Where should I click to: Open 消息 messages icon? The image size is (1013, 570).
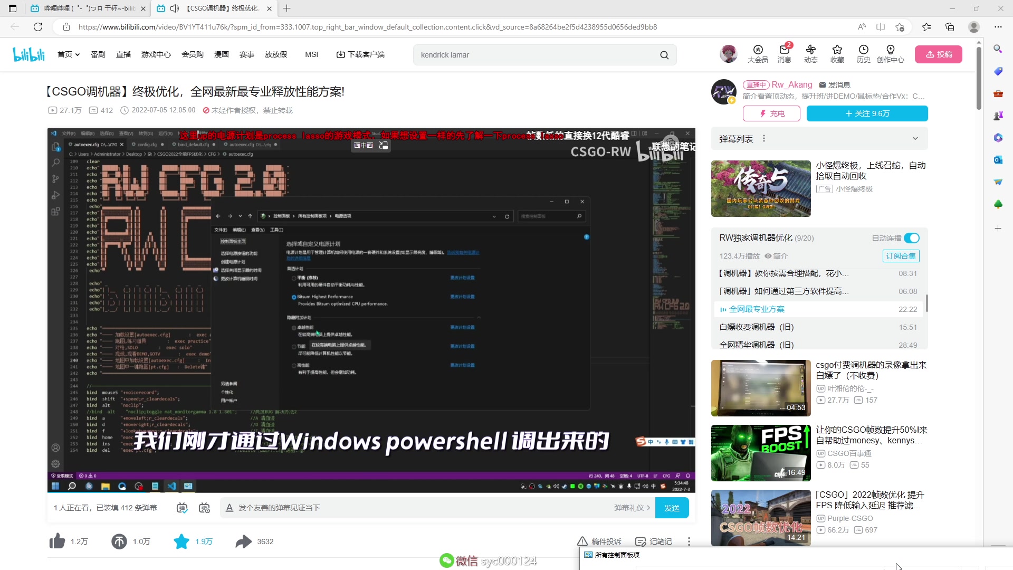point(784,54)
